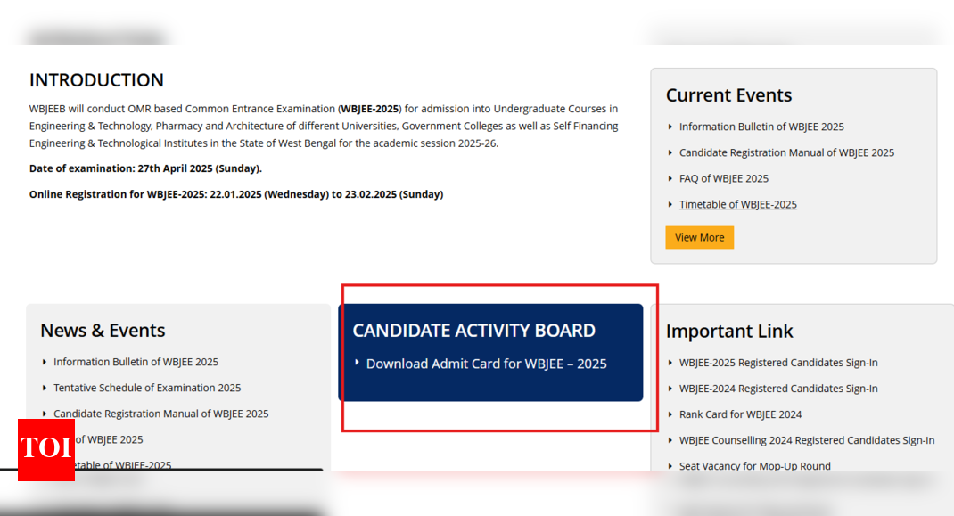This screenshot has width=954, height=516.
Task: Open Information Bulletin under News & Events
Action: pyautogui.click(x=136, y=362)
